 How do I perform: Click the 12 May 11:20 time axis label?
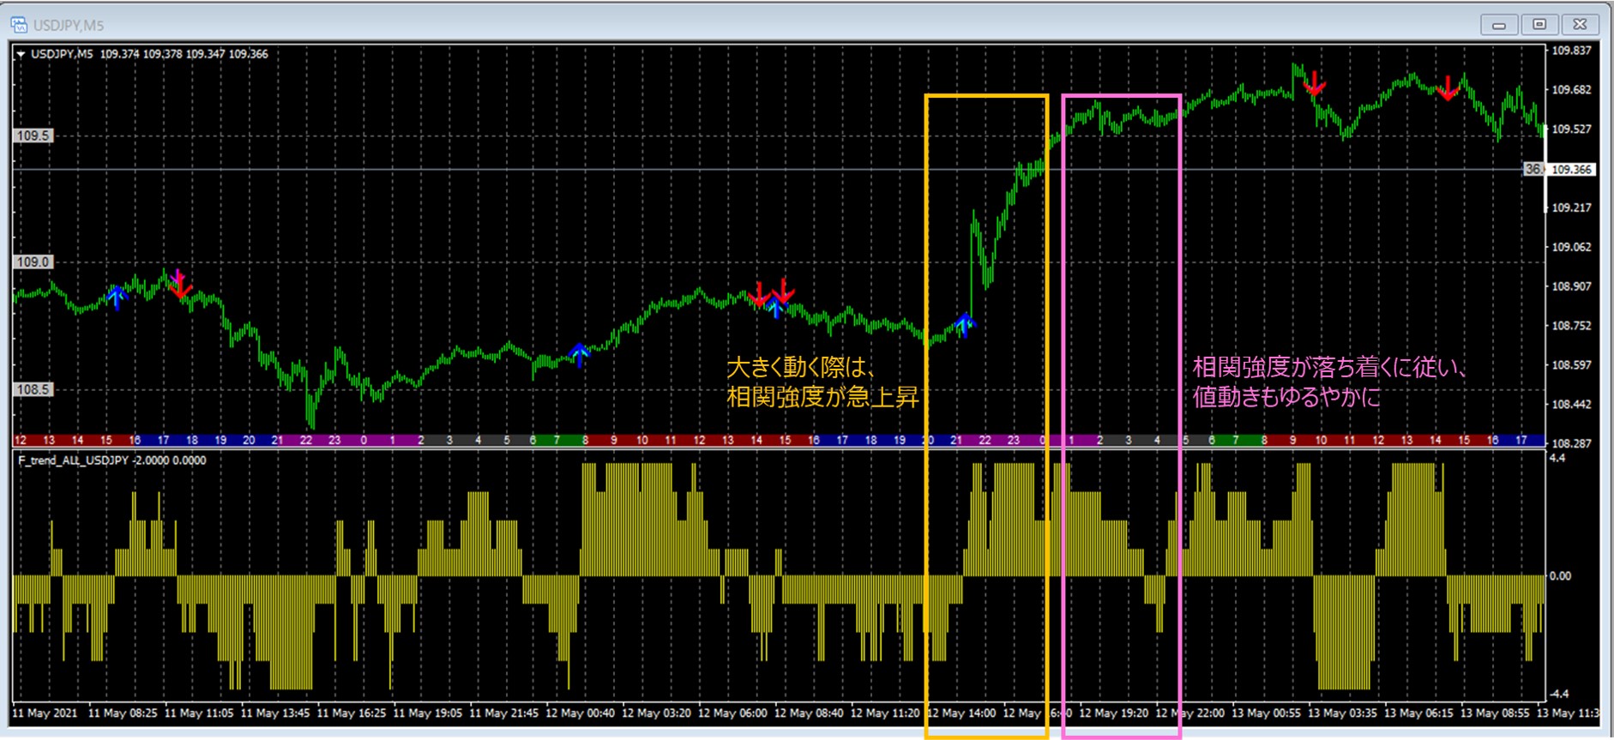(x=885, y=713)
